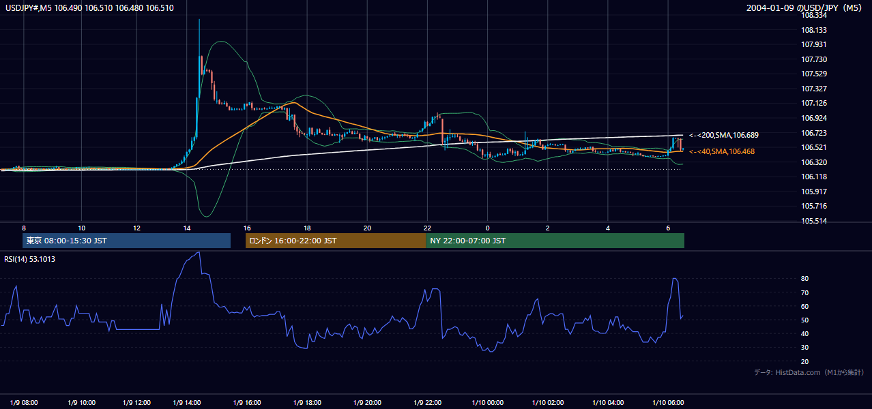Click price axis value 105.917

coord(813,192)
